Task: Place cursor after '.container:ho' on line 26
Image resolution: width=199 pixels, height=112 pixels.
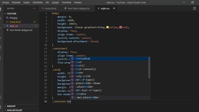Action: coord(71,101)
